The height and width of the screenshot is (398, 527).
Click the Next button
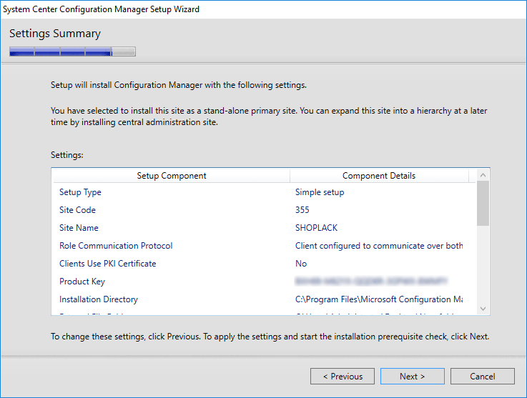click(x=413, y=376)
